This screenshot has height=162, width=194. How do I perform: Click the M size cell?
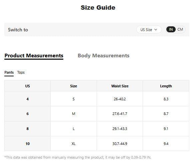pos(74,114)
